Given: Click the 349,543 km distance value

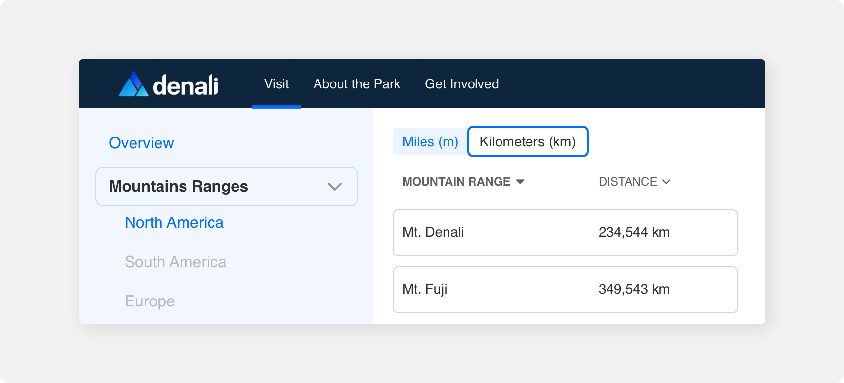Looking at the screenshot, I should (x=634, y=289).
